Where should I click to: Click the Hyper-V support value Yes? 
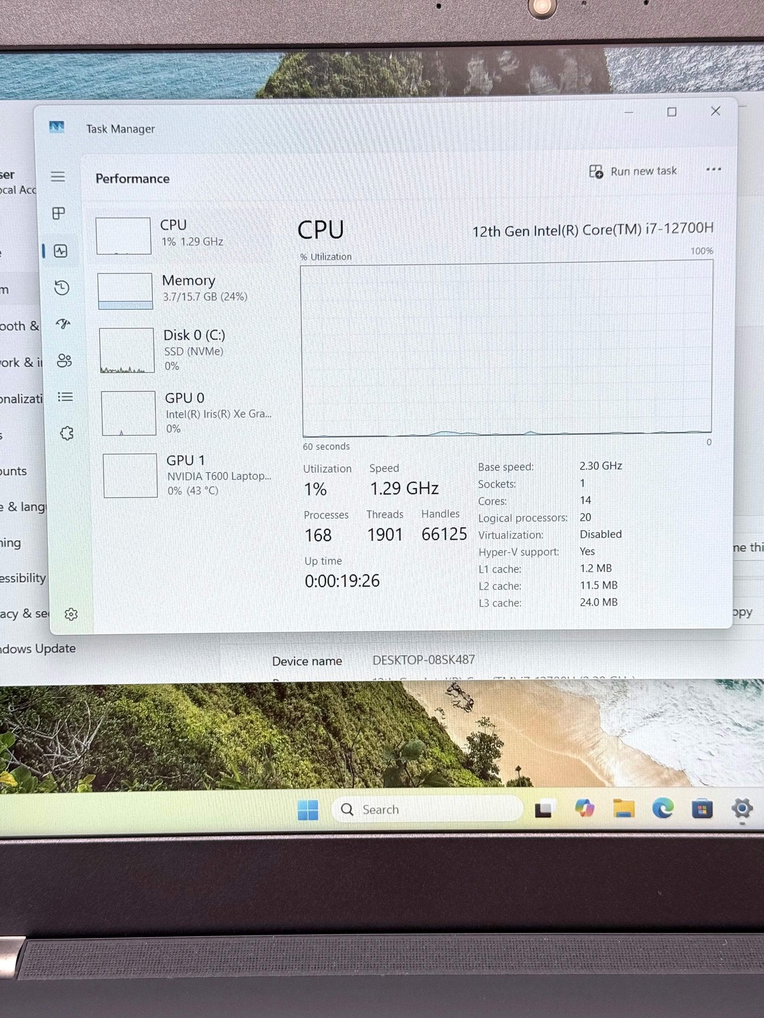(x=587, y=551)
